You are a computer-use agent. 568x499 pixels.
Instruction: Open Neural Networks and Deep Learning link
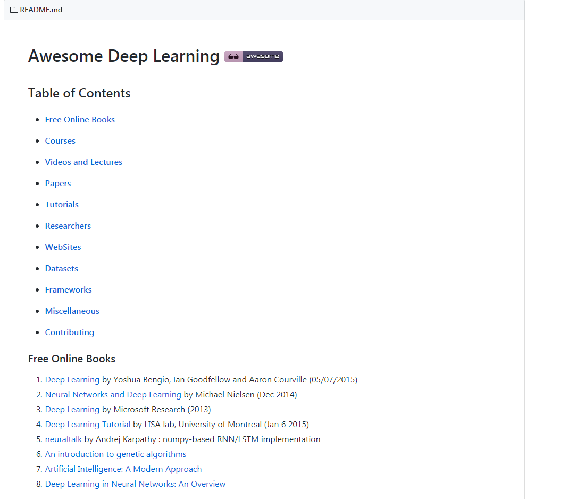(113, 395)
